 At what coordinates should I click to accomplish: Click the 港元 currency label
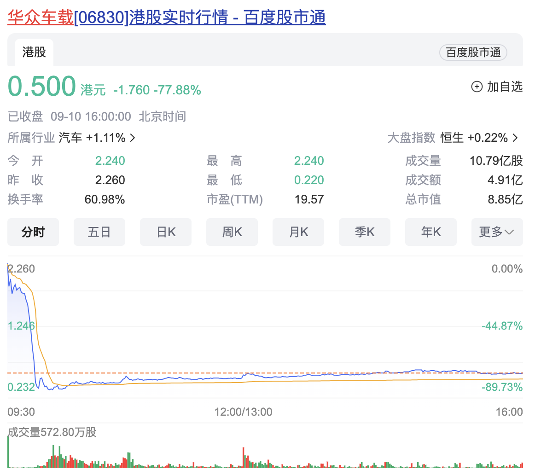[x=93, y=90]
